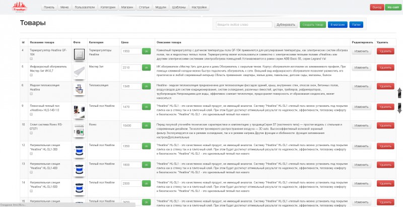This screenshot has width=403, height=207.
Task: Click category text 'Теплоизоляция'
Action: click(x=99, y=85)
